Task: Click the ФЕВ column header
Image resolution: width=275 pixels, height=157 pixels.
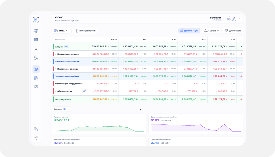Action: point(144,40)
